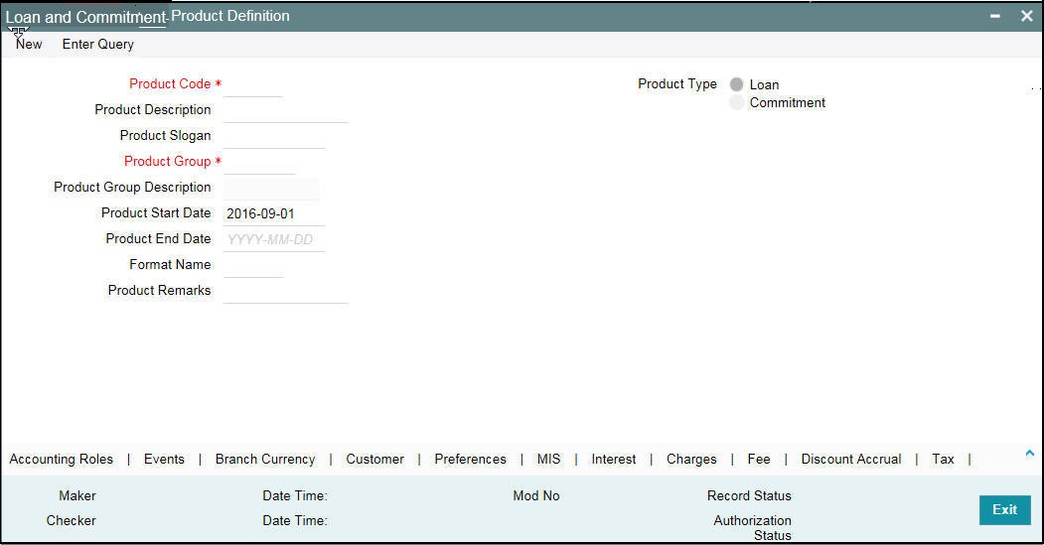Click the Record Status label
This screenshot has height=545, width=1044.
(x=749, y=495)
